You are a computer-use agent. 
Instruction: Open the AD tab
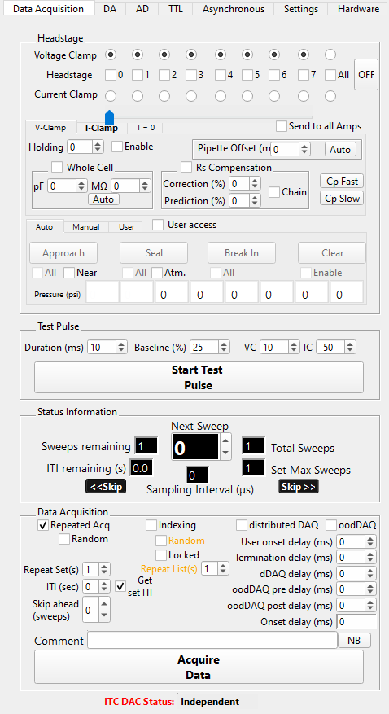tap(142, 9)
